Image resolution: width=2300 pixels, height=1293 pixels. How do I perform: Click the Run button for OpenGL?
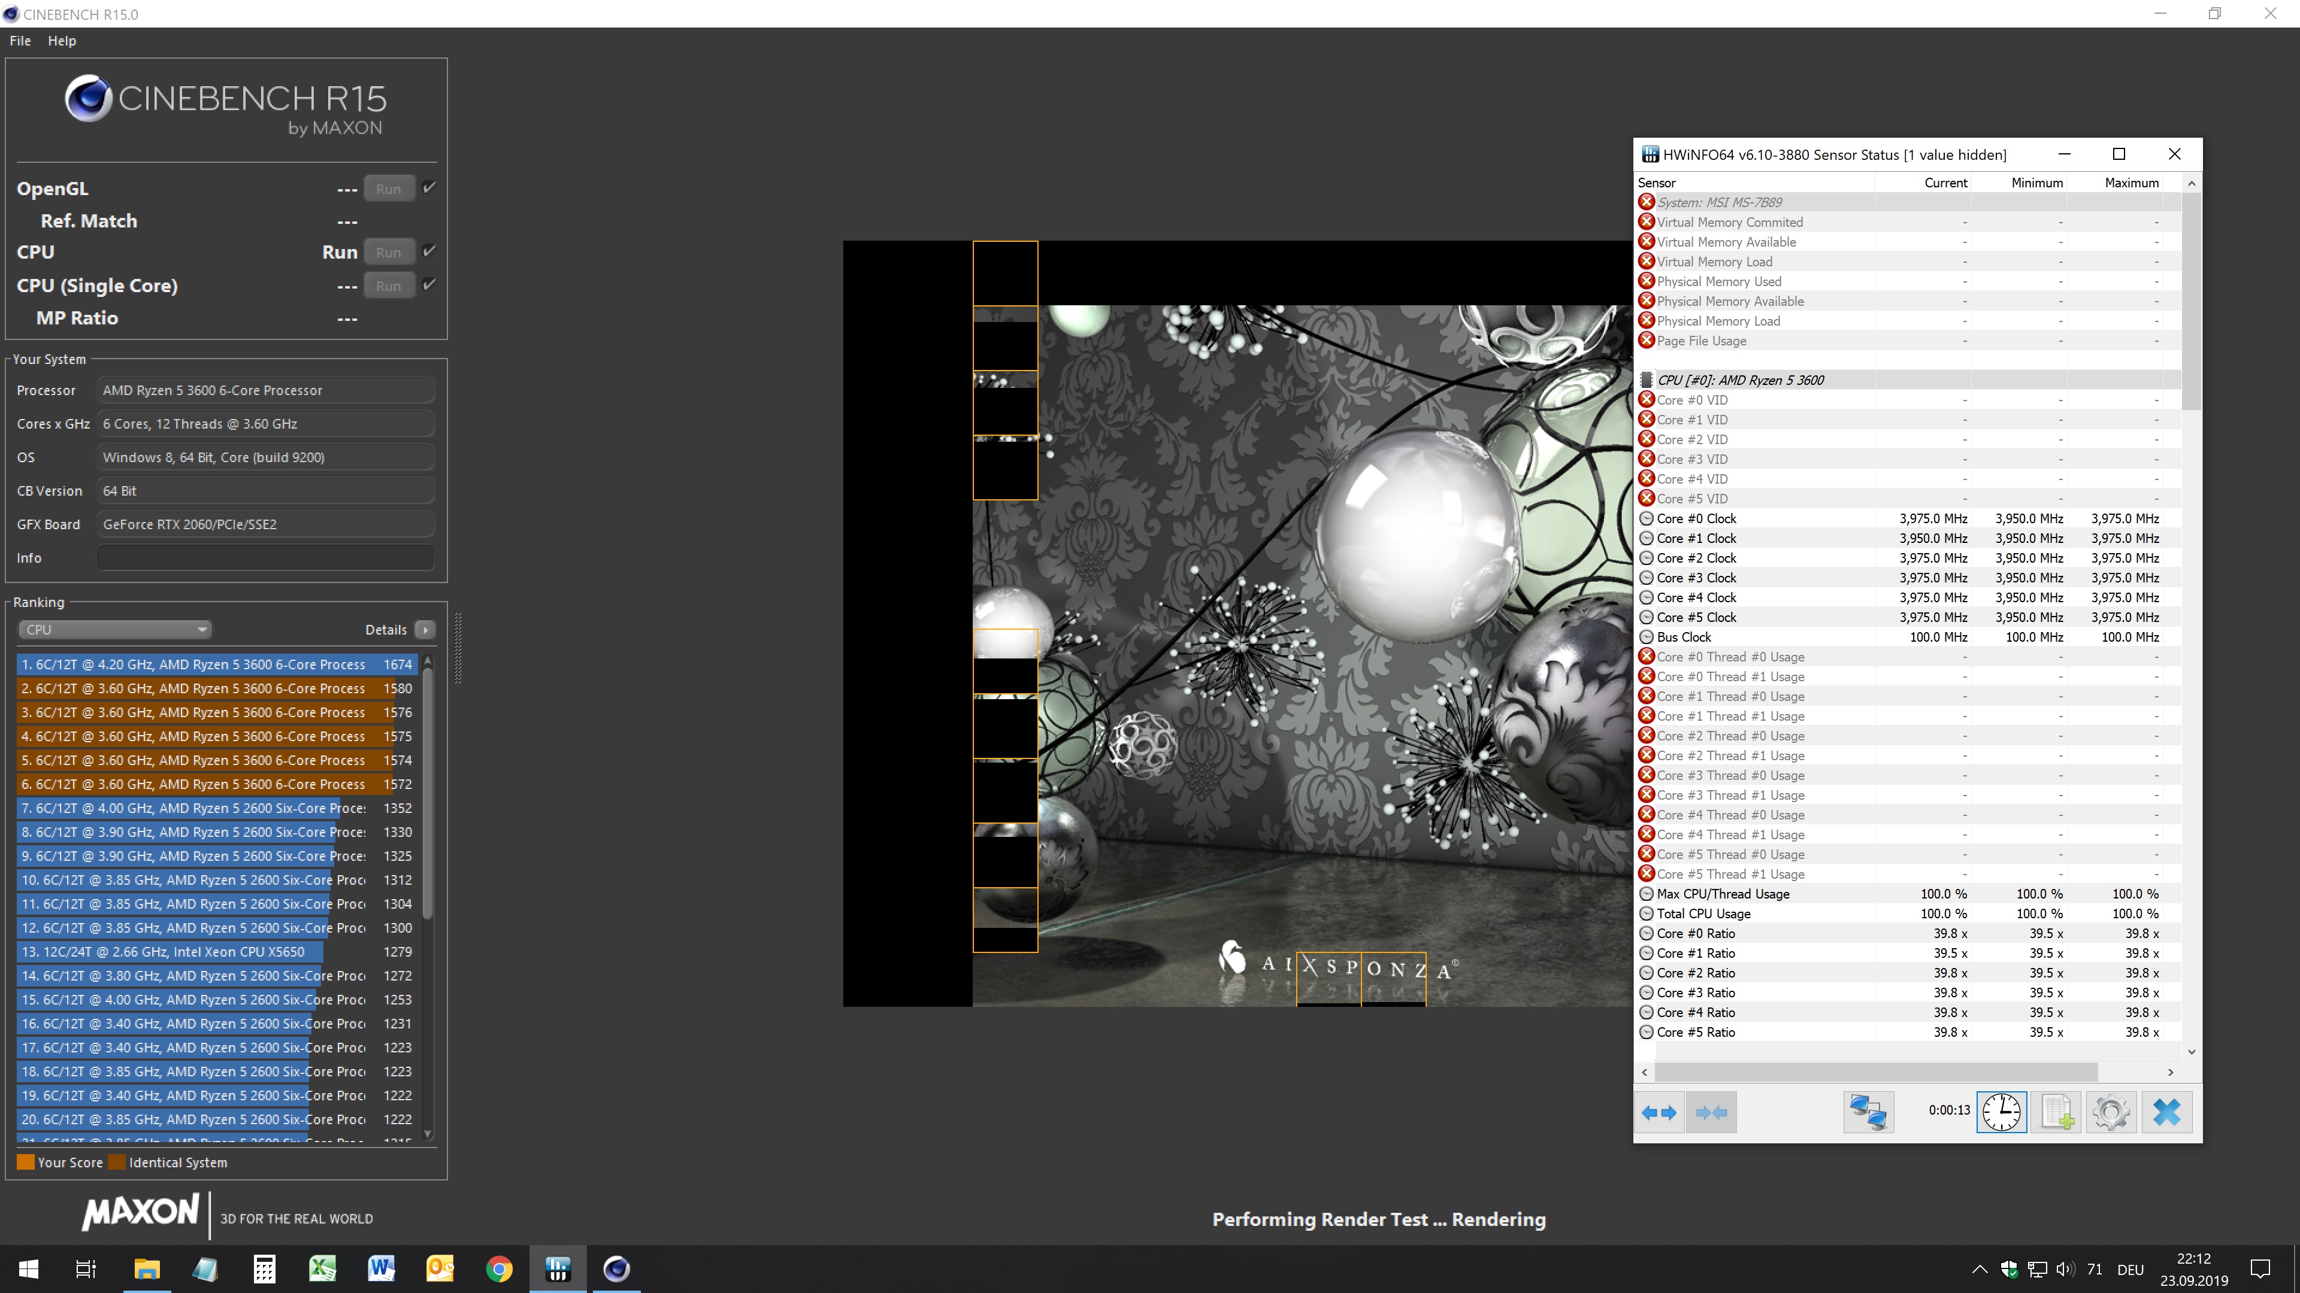[x=388, y=189]
